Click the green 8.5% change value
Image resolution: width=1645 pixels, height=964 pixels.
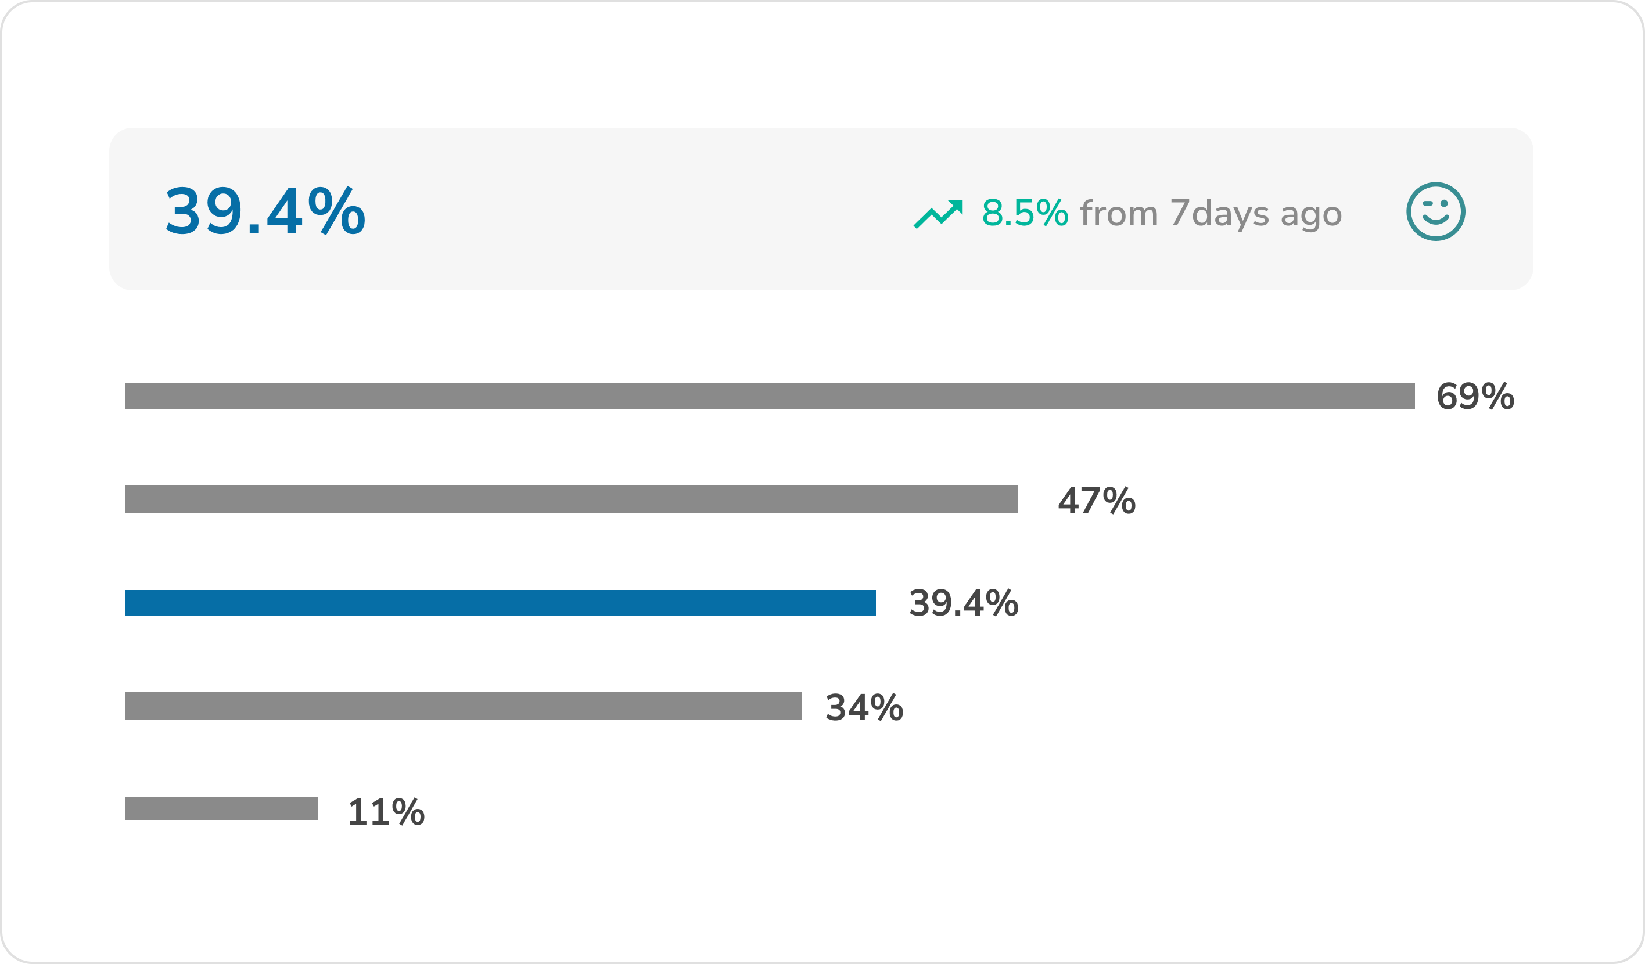[1025, 214]
